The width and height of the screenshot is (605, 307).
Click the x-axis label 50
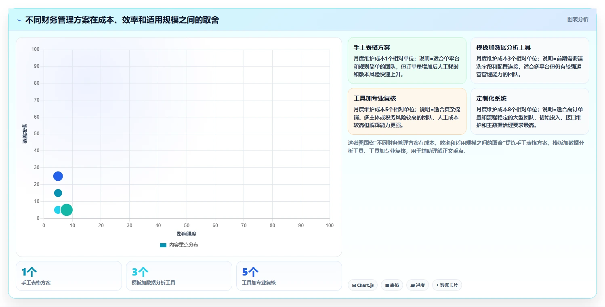[x=187, y=226]
